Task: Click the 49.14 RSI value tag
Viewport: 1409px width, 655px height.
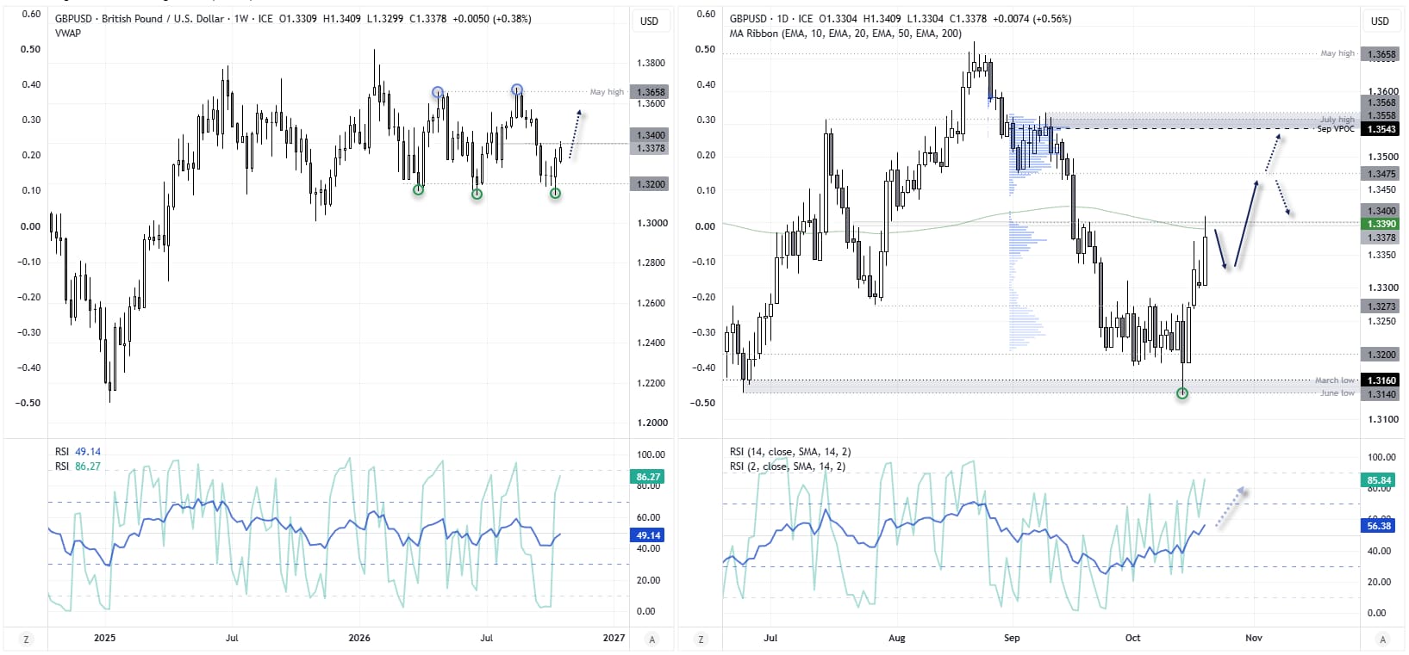Action: pos(648,535)
